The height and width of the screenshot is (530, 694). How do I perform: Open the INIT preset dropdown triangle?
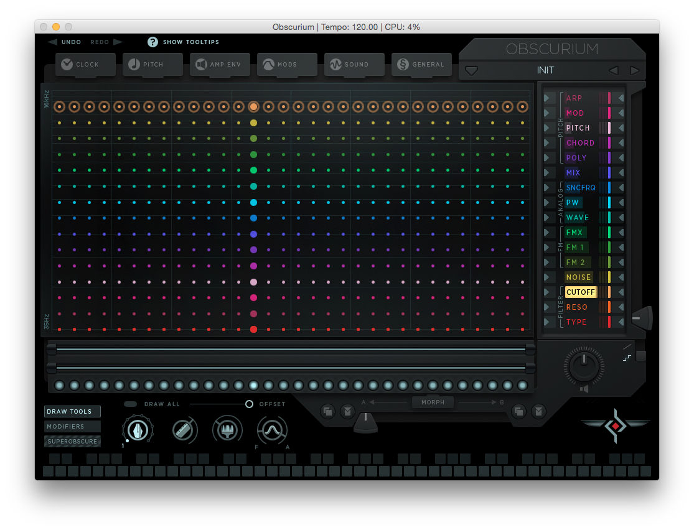click(x=471, y=71)
